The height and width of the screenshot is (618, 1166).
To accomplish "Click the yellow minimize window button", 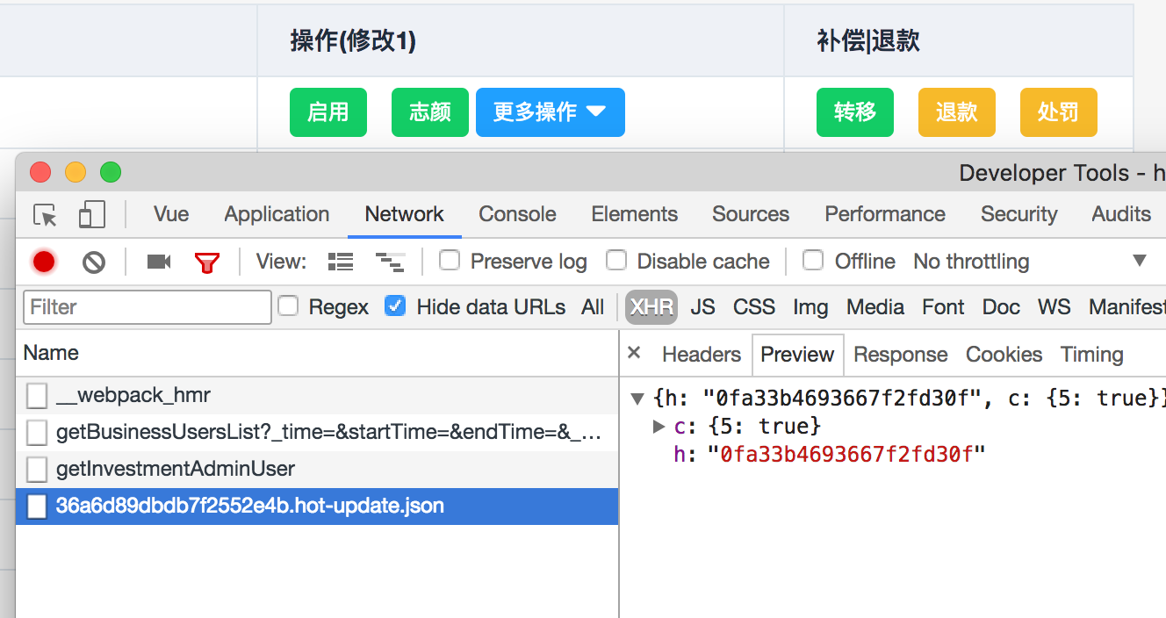I will point(76,172).
